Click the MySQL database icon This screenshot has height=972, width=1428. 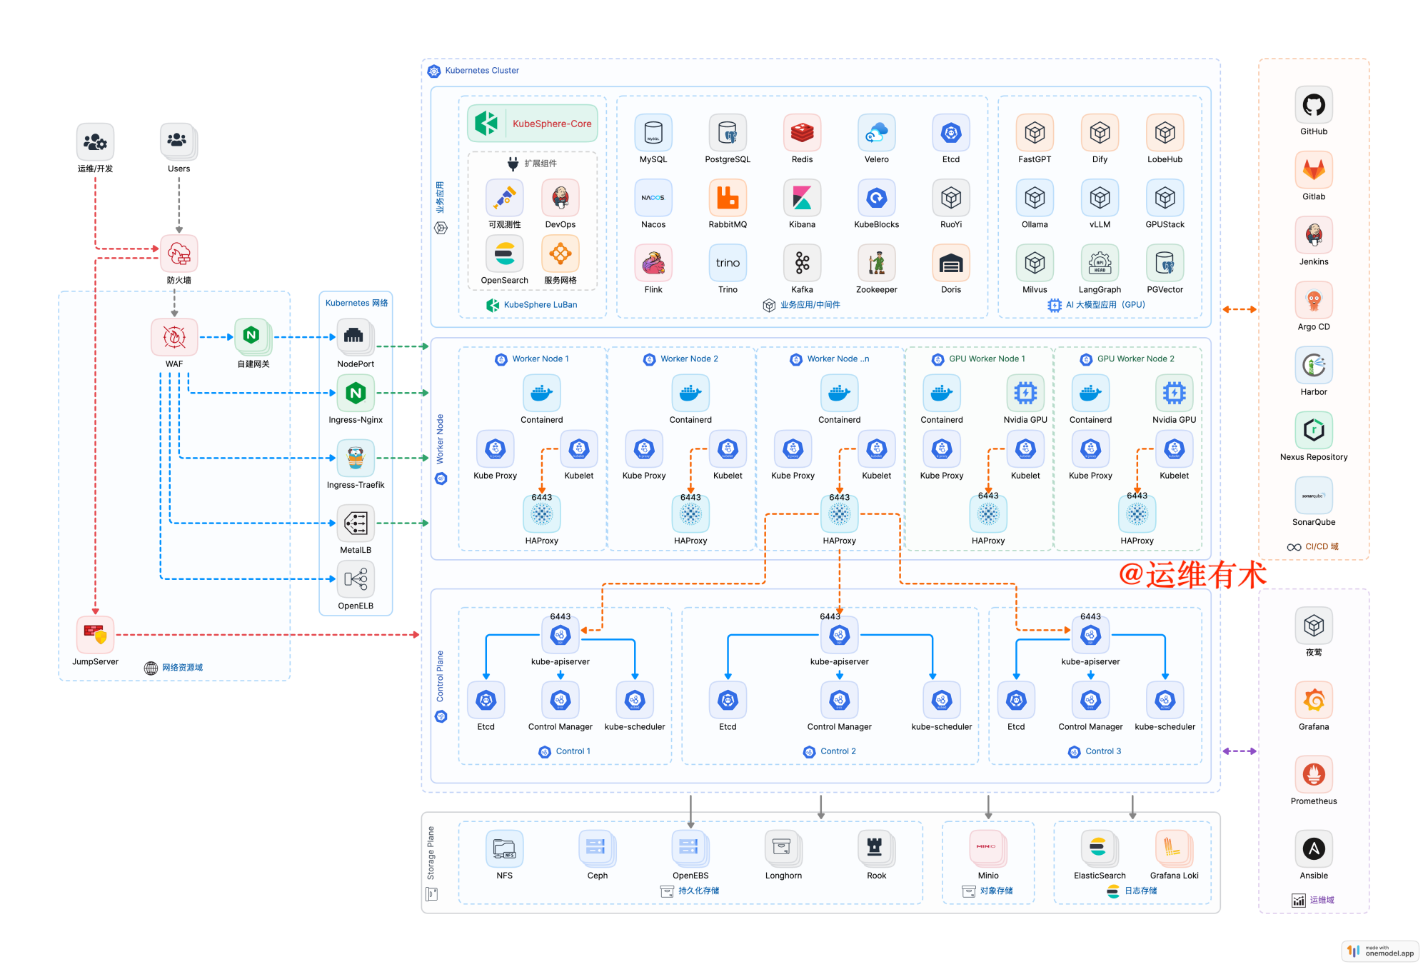[x=653, y=133]
